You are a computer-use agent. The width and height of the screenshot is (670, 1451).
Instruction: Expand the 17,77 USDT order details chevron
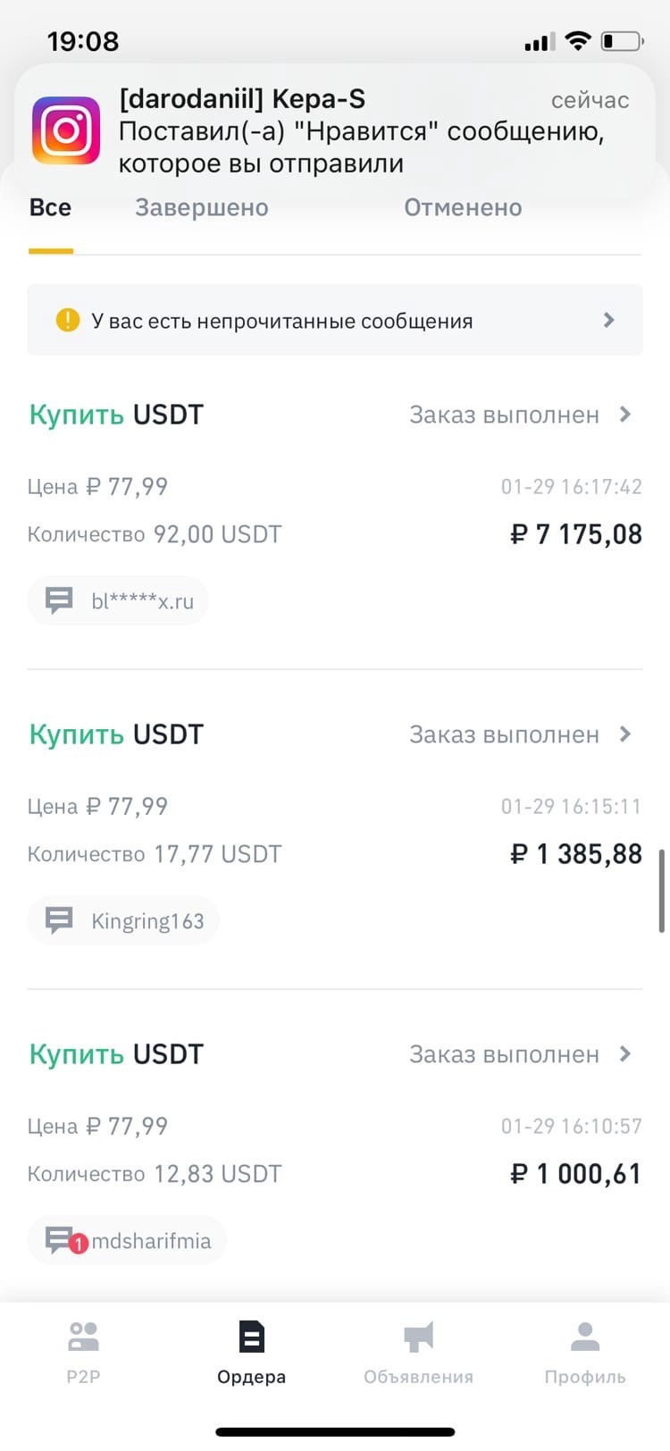tap(625, 734)
